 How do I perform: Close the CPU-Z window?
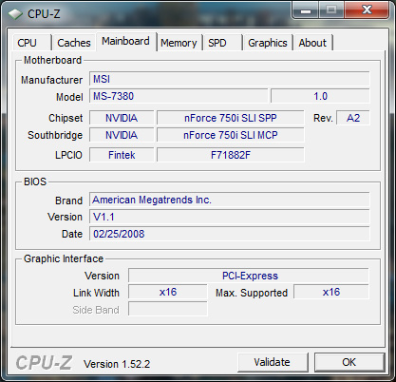click(367, 10)
